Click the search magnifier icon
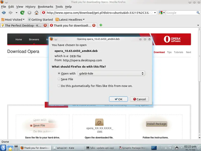Viewport: 201px width, 151px height. [x=198, y=13]
